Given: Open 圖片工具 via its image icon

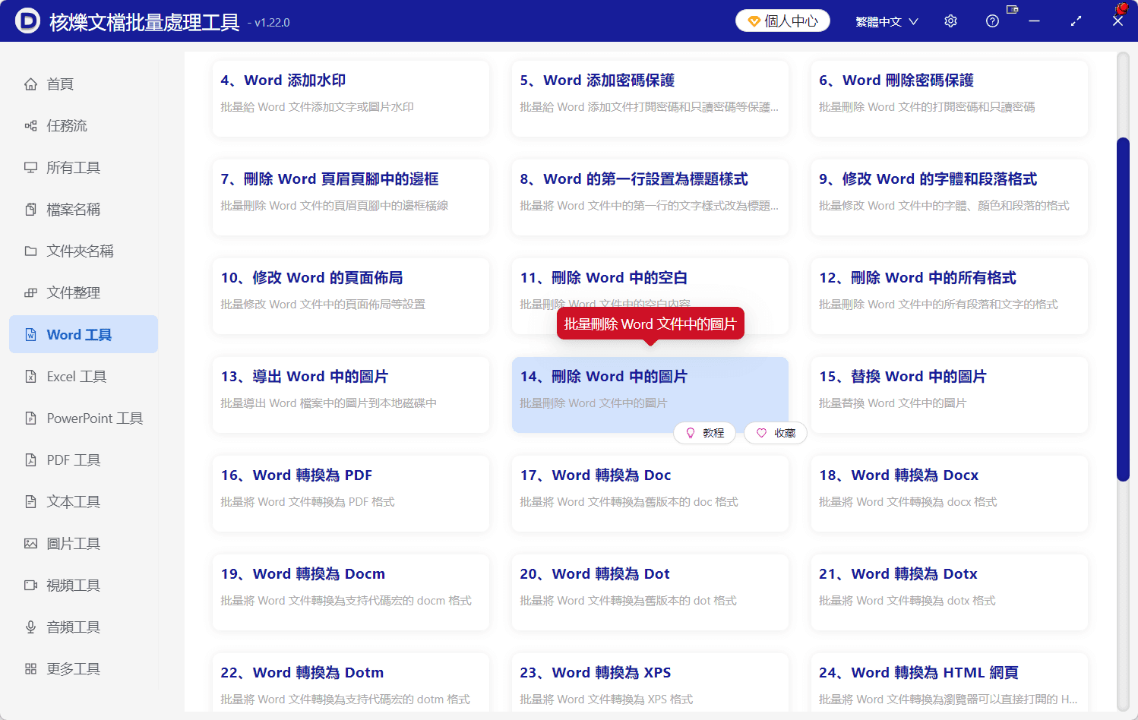Looking at the screenshot, I should click(31, 543).
